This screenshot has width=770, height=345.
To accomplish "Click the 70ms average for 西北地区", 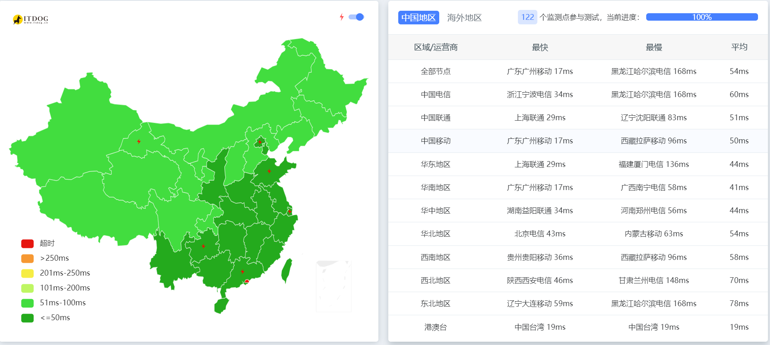I will (739, 281).
